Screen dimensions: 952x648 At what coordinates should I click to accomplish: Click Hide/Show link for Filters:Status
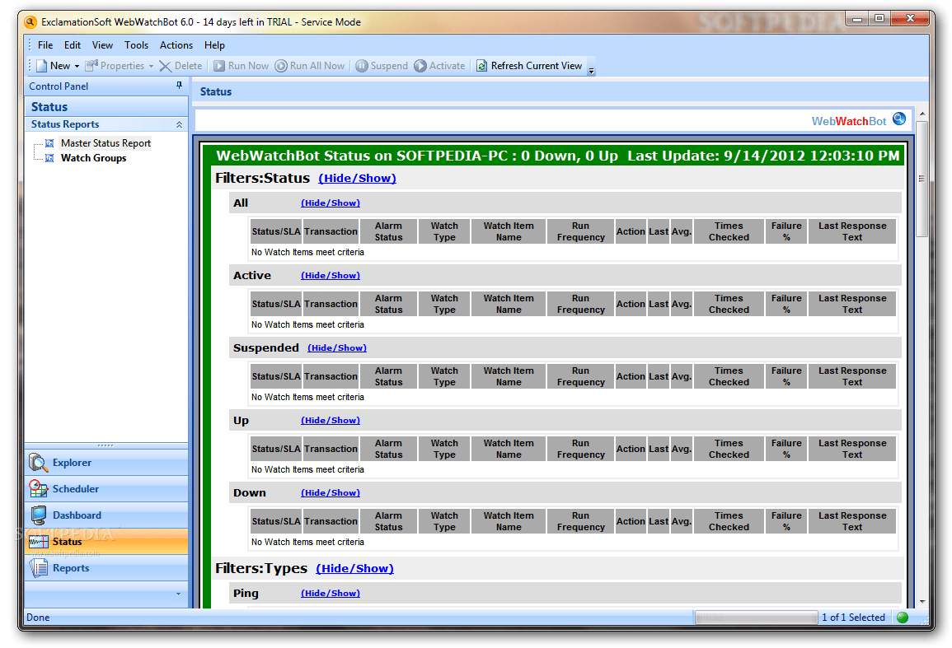(357, 179)
